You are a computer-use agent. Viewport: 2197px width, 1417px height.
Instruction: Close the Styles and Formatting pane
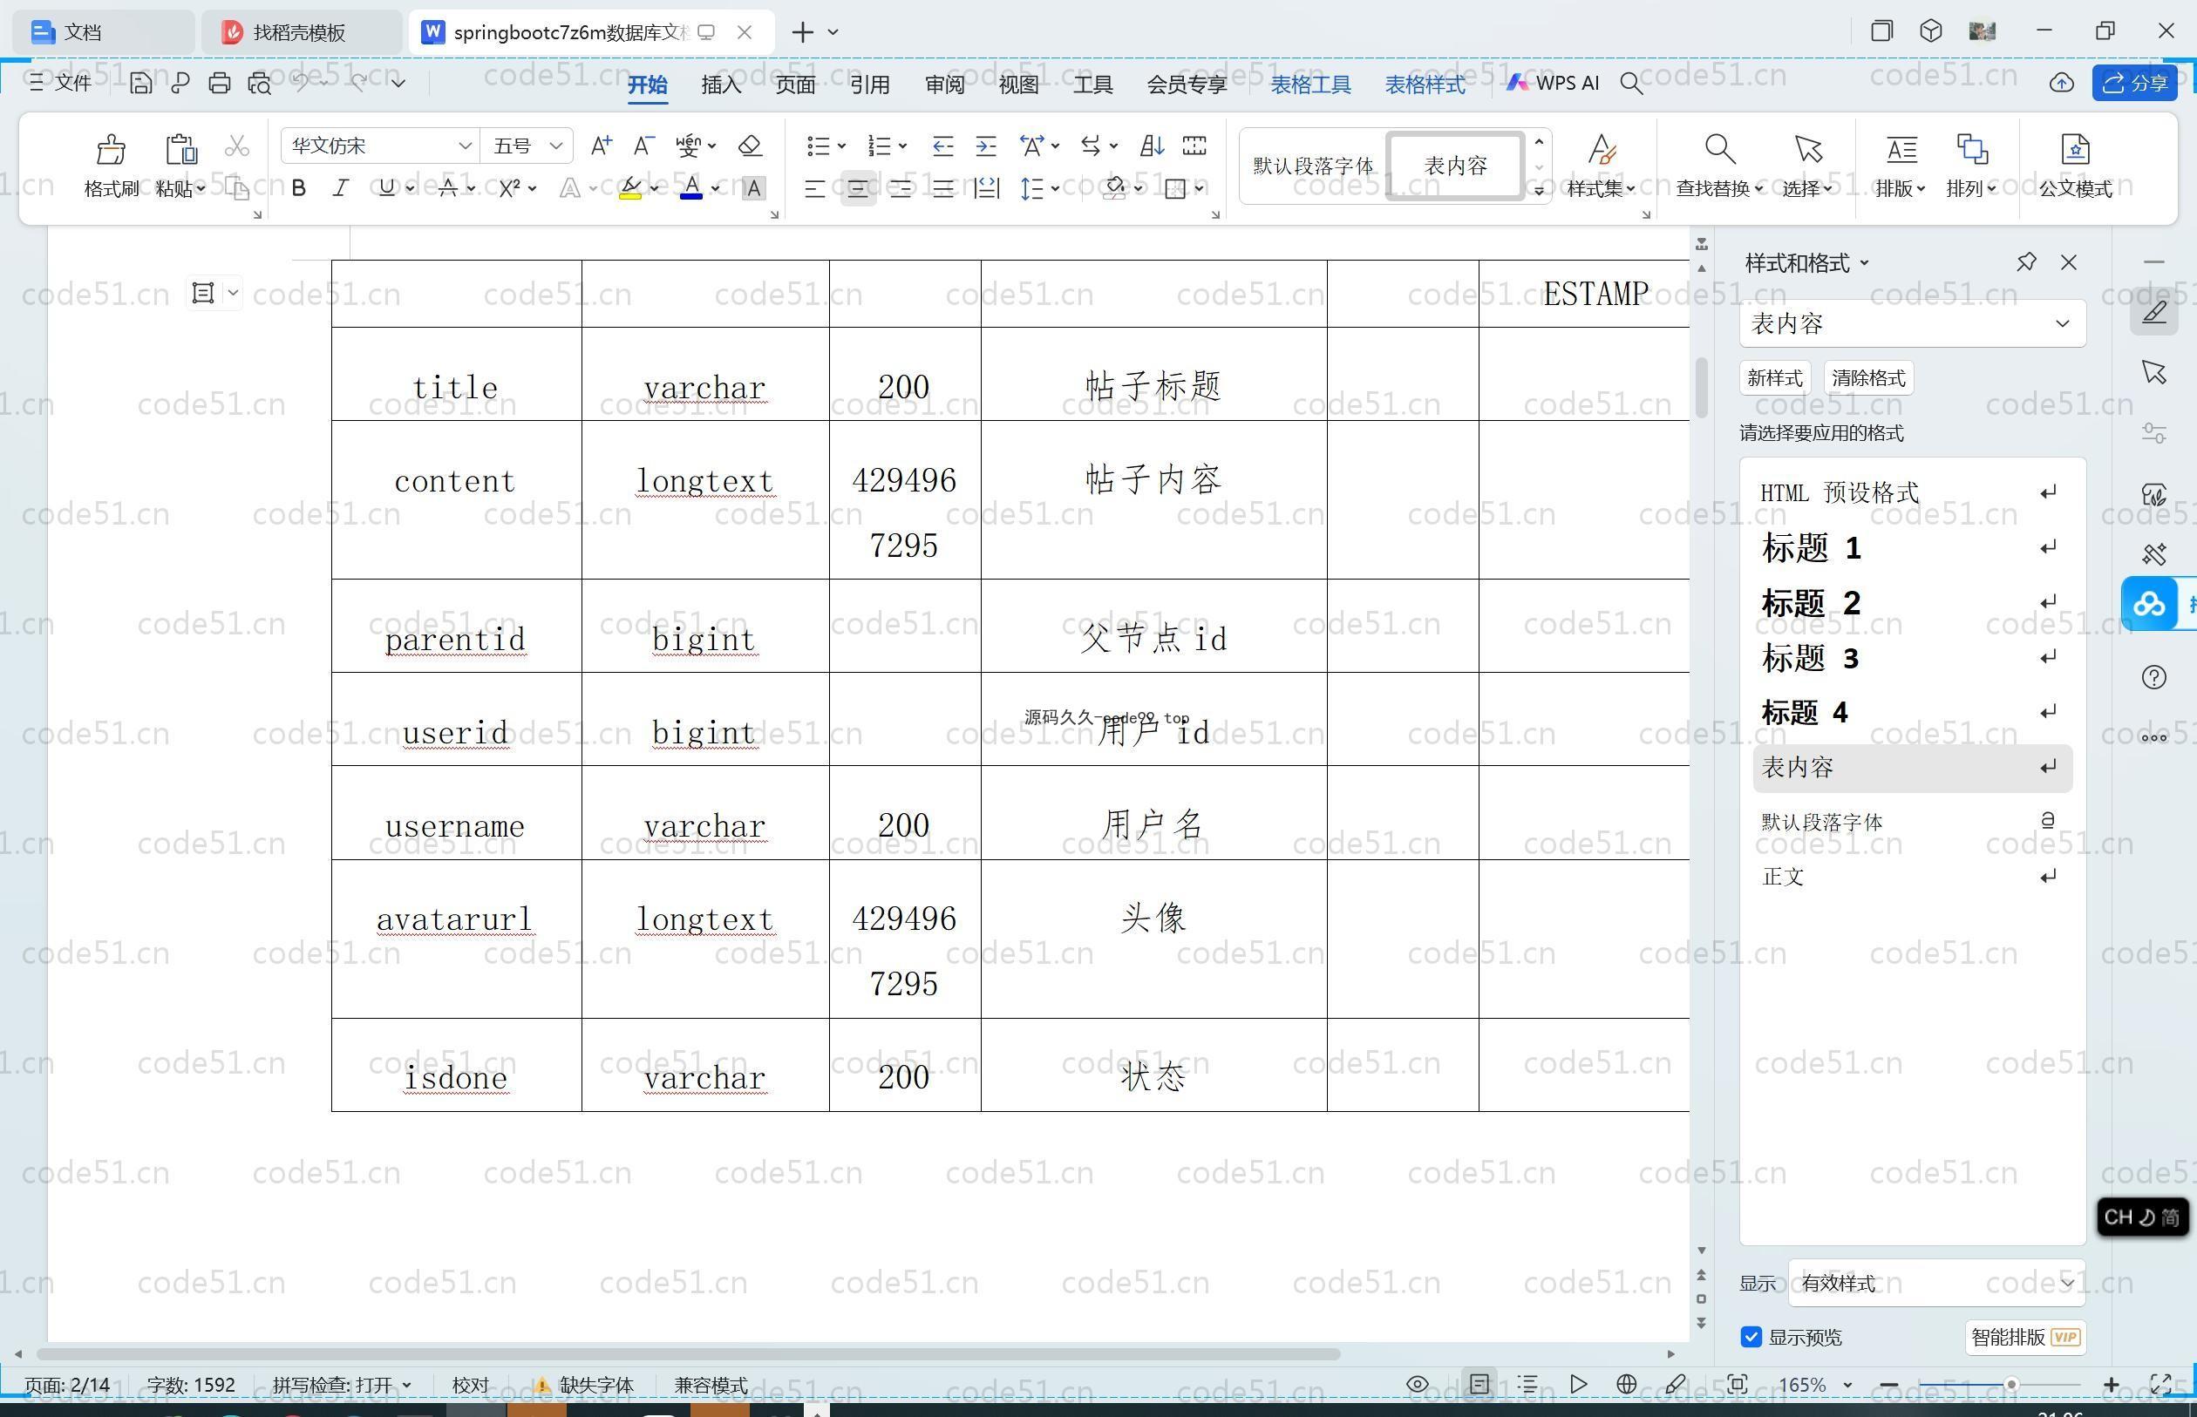[x=2069, y=262]
